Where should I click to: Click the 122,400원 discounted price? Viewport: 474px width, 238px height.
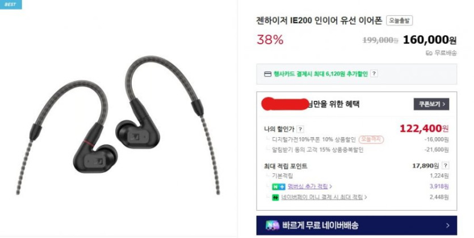[x=424, y=129]
